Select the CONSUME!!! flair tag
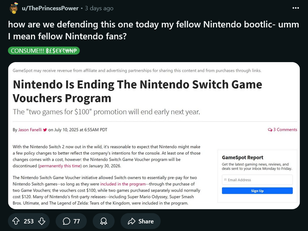 tap(44, 51)
